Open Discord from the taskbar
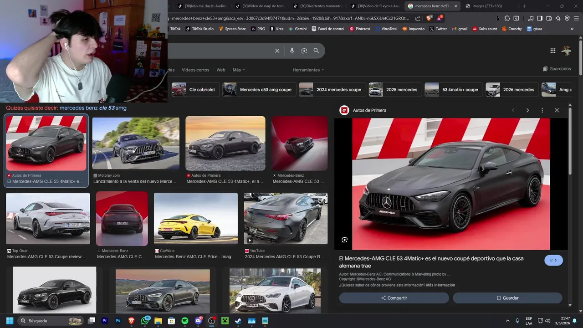This screenshot has height=328, width=583. 198,321
